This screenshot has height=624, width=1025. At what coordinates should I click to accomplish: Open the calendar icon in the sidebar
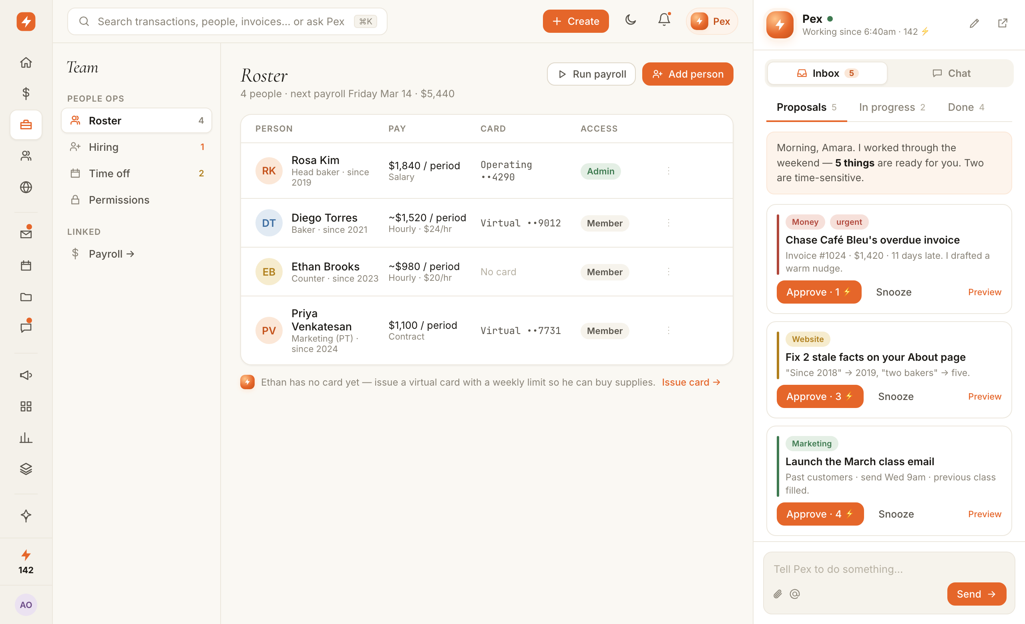pyautogui.click(x=26, y=265)
